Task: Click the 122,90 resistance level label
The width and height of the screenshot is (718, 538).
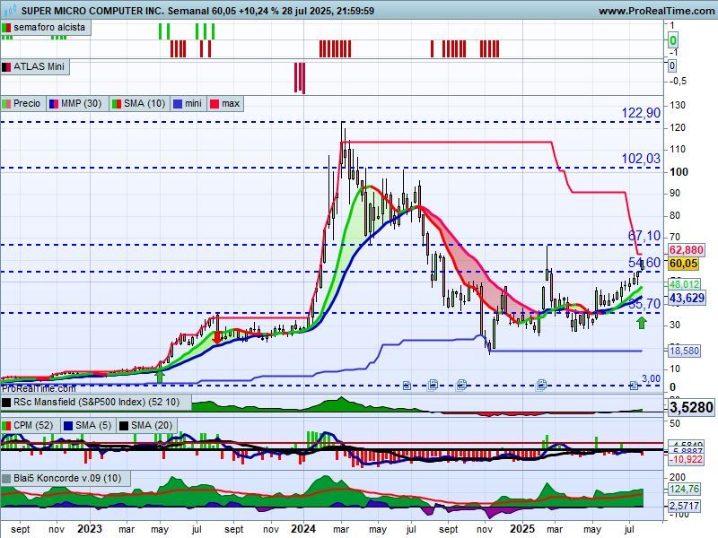Action: (x=641, y=113)
